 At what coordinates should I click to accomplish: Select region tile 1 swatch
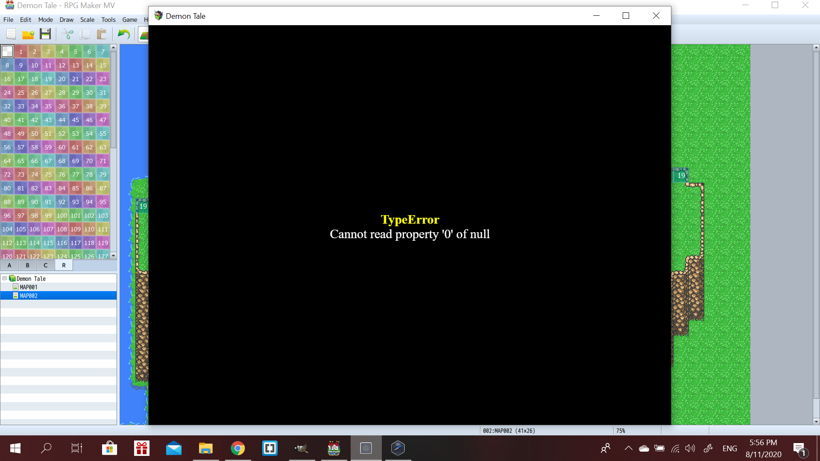click(21, 52)
